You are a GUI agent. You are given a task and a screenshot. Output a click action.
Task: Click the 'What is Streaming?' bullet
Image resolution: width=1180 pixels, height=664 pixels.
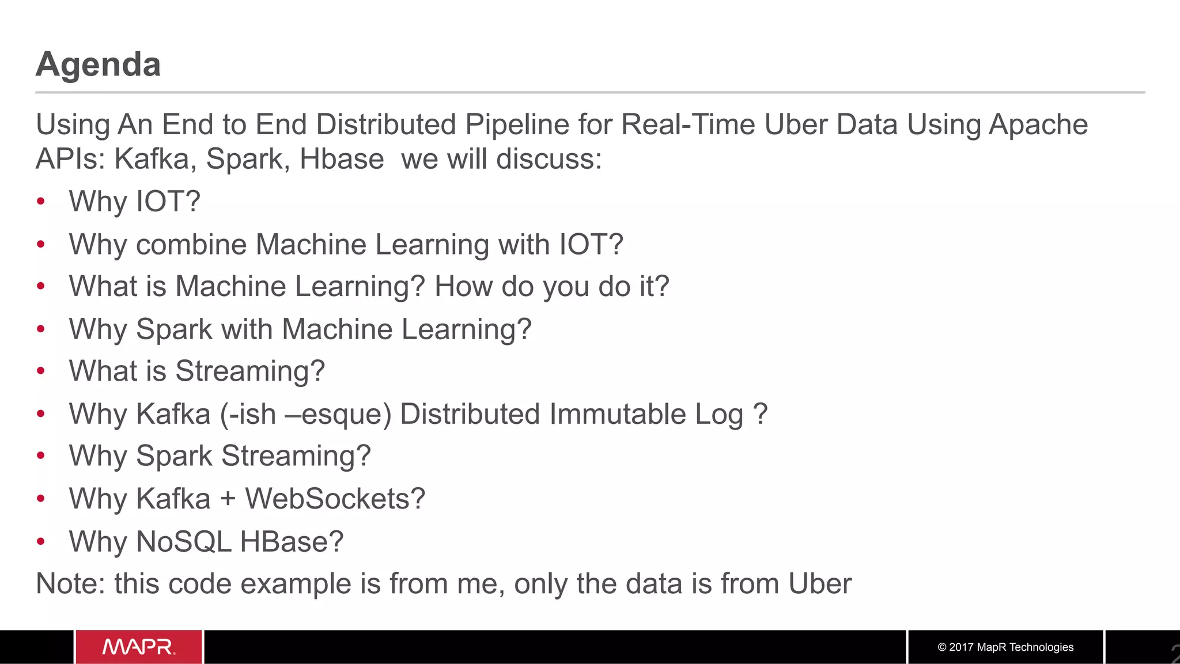click(197, 371)
